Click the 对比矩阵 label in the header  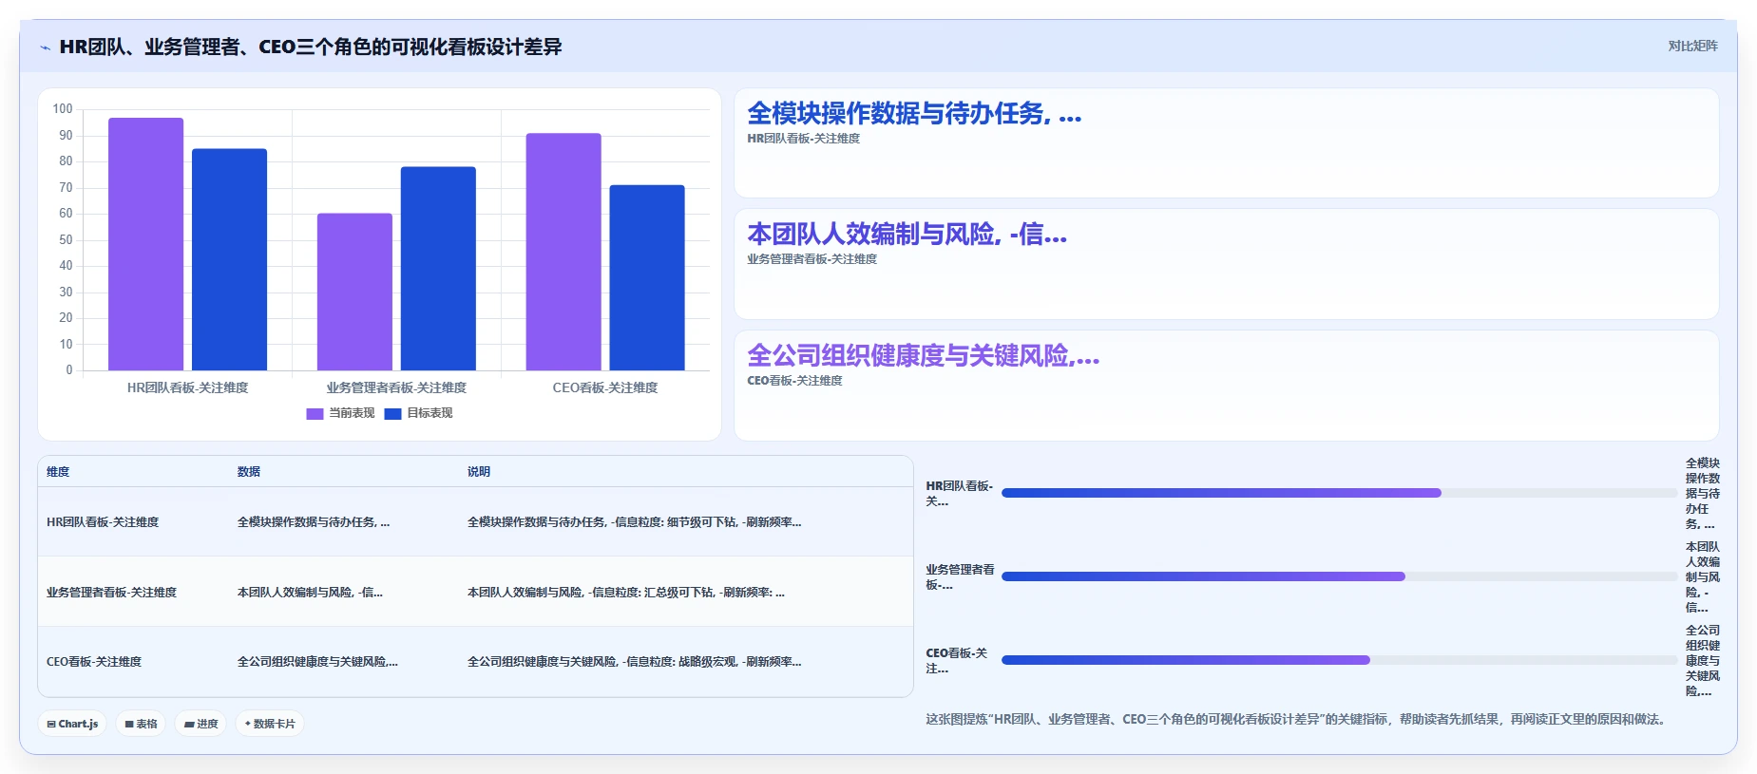(x=1692, y=46)
